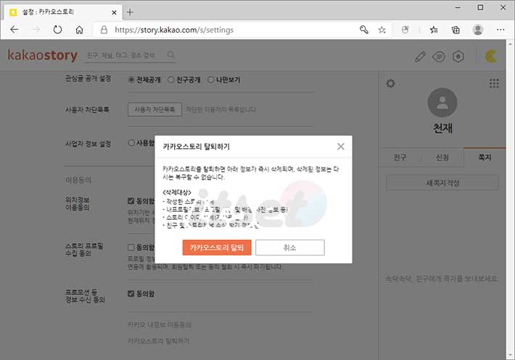Open the favorites list icon
The width and height of the screenshot is (515, 360).
click(434, 30)
